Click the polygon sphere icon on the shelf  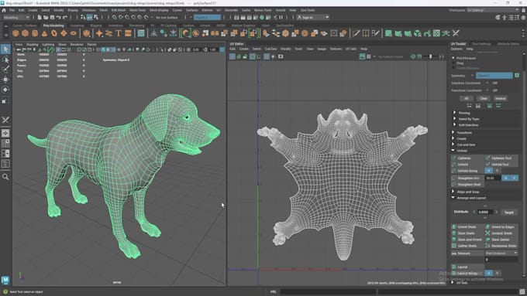tap(15, 33)
